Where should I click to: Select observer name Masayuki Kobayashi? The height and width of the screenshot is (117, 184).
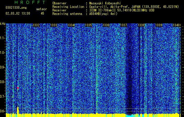tap(105, 3)
